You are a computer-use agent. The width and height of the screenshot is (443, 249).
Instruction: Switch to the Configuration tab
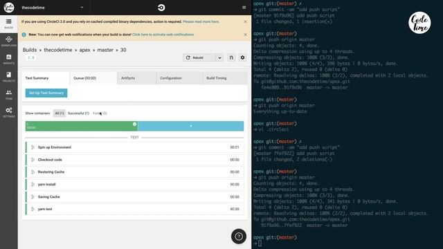pyautogui.click(x=179, y=78)
